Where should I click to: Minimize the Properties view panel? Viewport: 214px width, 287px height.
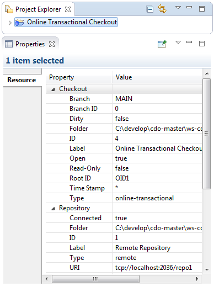189,42
